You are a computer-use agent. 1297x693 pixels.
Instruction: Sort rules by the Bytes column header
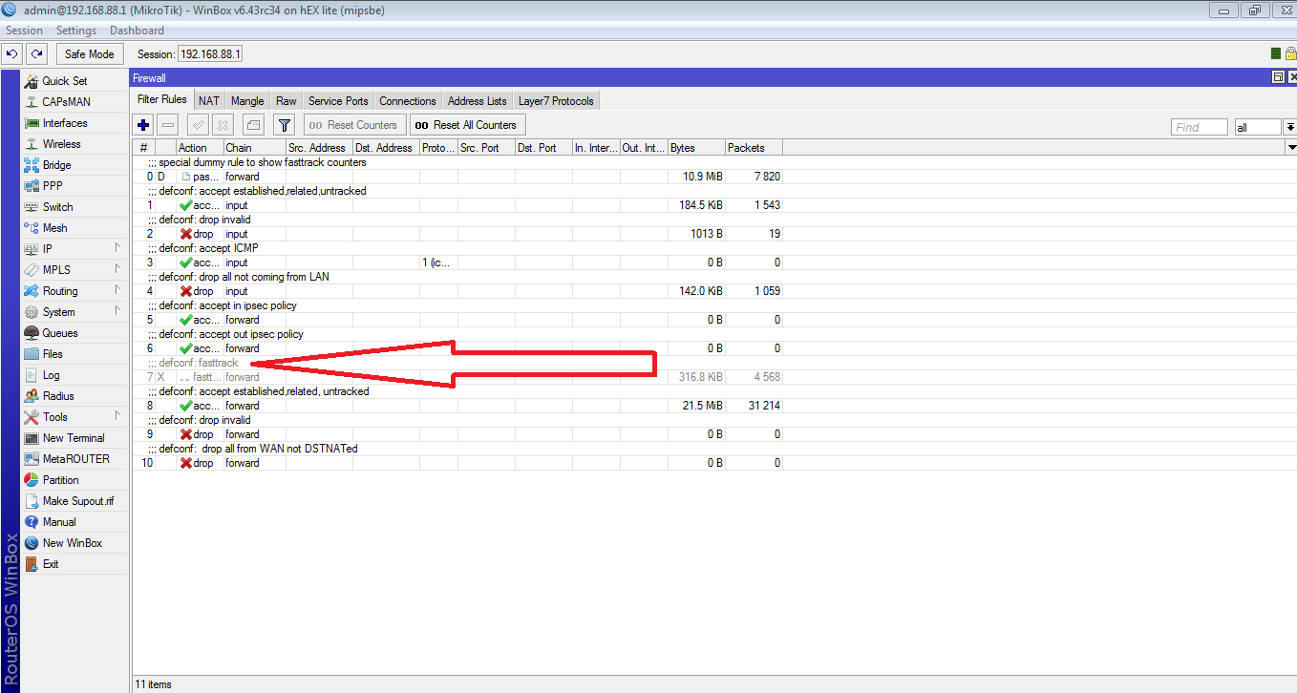[x=696, y=148]
